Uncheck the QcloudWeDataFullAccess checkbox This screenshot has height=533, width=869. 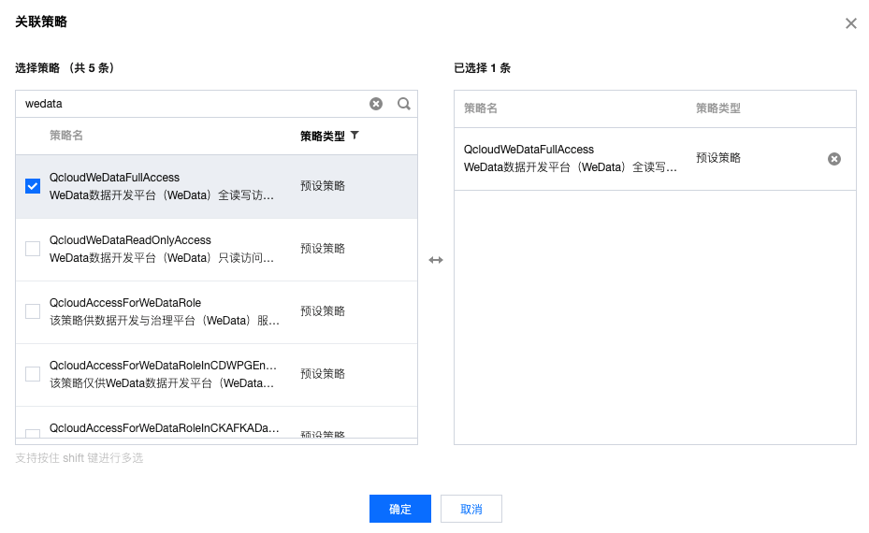(33, 186)
